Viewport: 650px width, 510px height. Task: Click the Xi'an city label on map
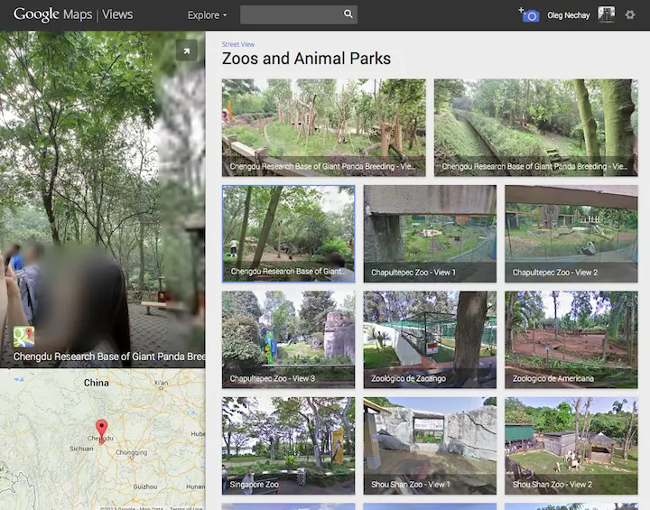click(162, 383)
